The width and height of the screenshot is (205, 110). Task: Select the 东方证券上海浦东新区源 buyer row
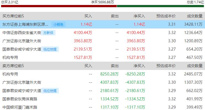(x=103, y=24)
